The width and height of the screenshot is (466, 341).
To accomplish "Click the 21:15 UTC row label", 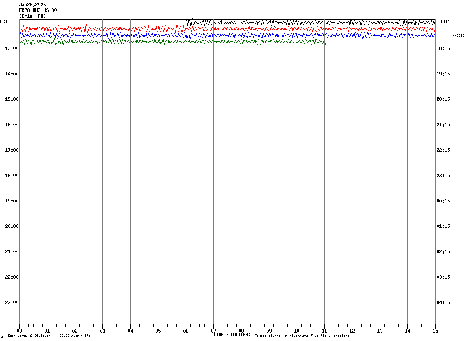I will [443, 124].
